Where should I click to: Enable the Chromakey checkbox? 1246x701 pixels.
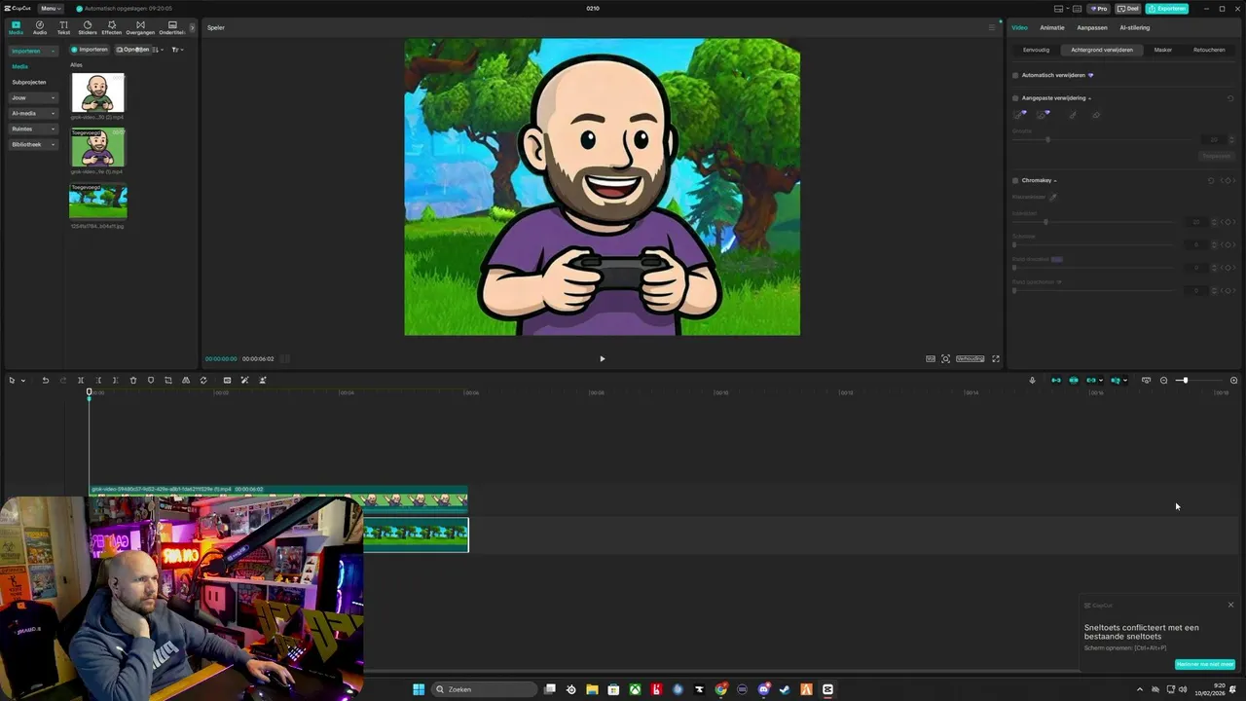1015,180
